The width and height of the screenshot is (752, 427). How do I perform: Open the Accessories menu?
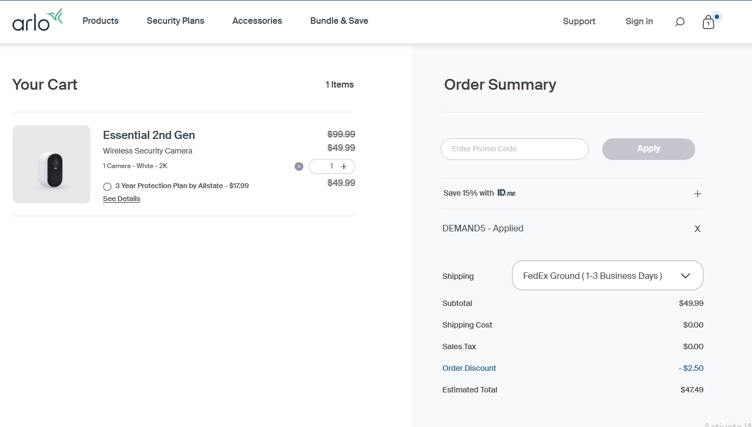point(257,21)
